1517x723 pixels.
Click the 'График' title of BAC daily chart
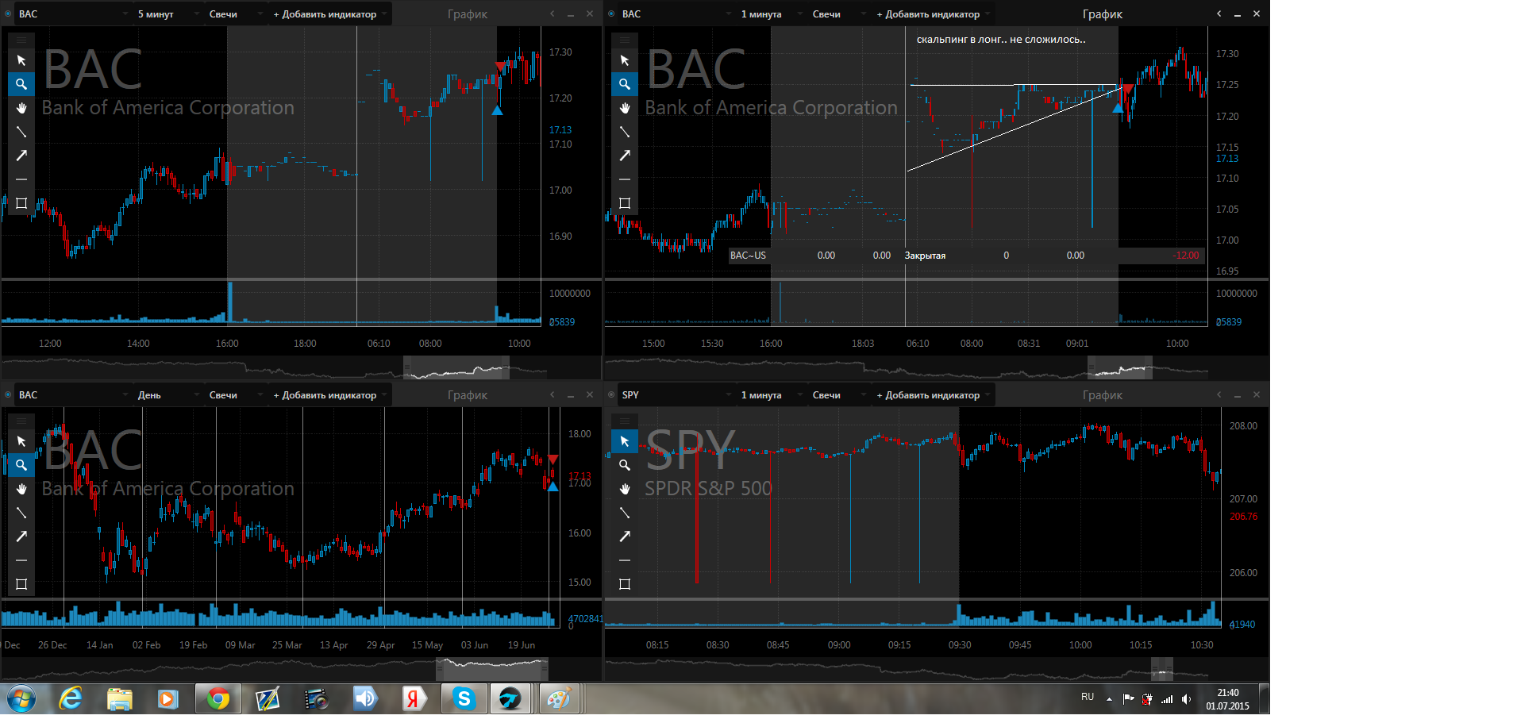click(467, 395)
